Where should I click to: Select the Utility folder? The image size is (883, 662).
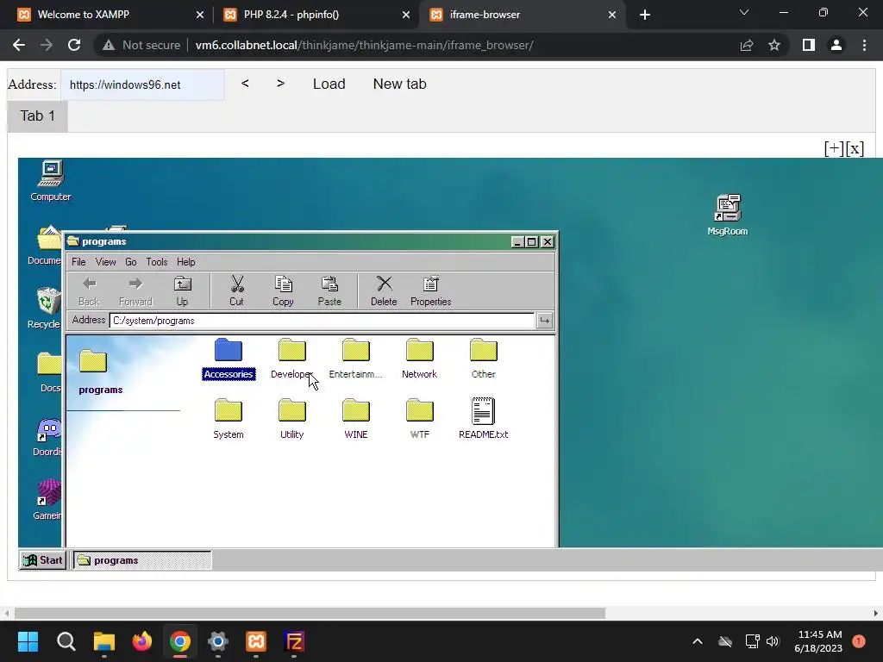pyautogui.click(x=291, y=420)
